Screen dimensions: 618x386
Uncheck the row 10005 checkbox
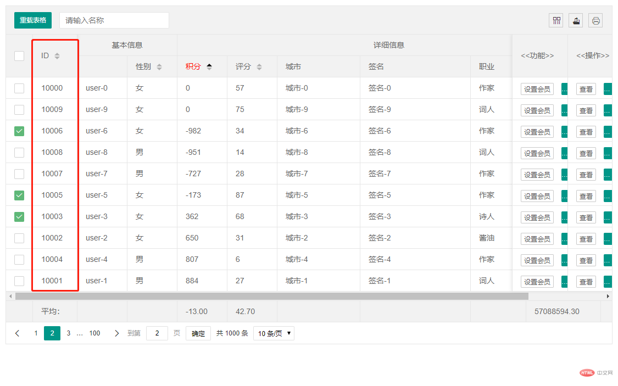pos(19,195)
